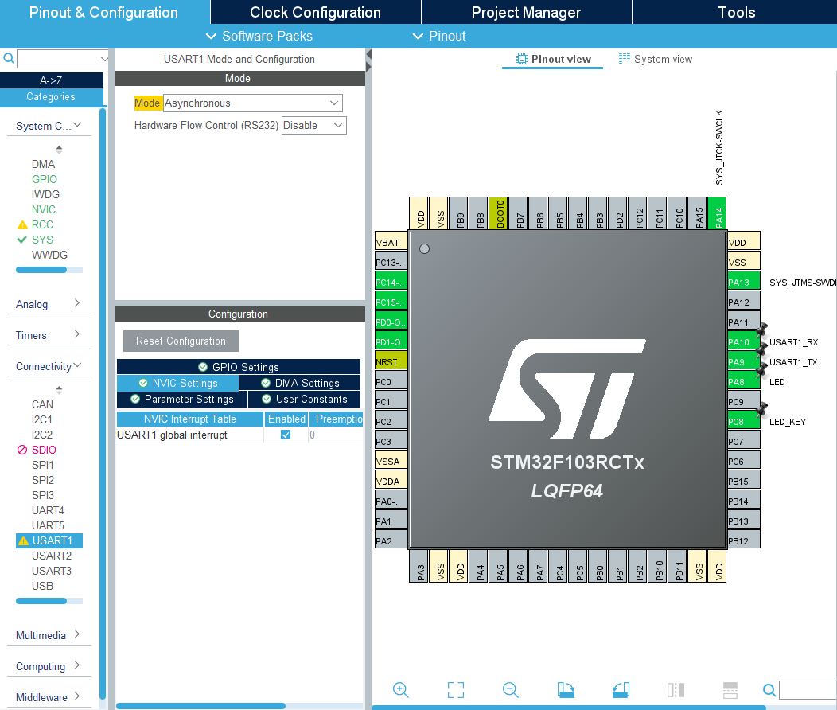This screenshot has width=837, height=710.
Task: Select pin PA0 on the chip
Action: point(391,501)
